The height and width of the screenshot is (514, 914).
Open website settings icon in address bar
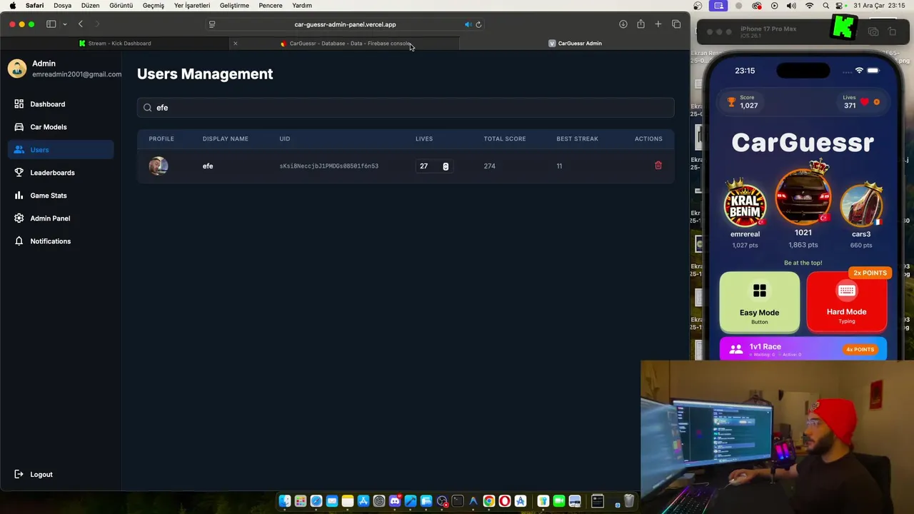(x=212, y=24)
